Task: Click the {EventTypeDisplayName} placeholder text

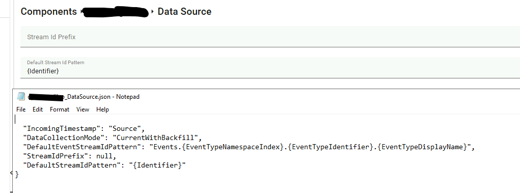Action: pyautogui.click(x=423, y=147)
